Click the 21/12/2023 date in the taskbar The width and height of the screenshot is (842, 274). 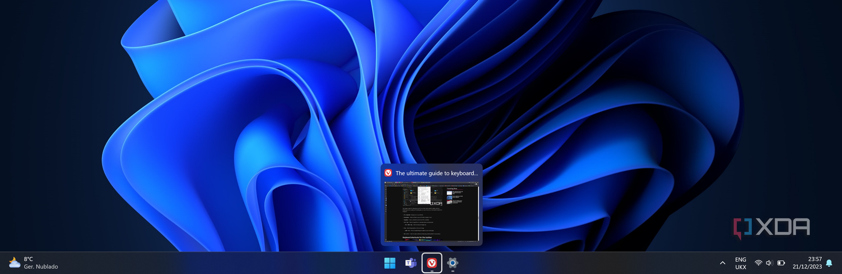pyautogui.click(x=807, y=267)
